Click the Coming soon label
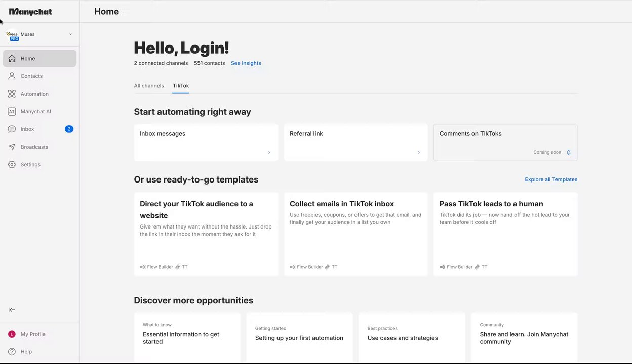This screenshot has height=364, width=632. point(547,152)
